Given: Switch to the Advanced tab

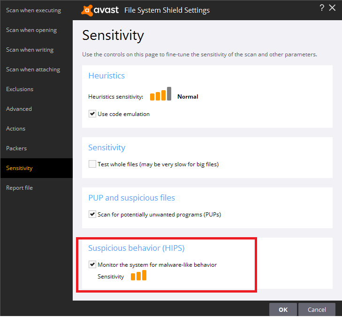Looking at the screenshot, I should point(19,109).
